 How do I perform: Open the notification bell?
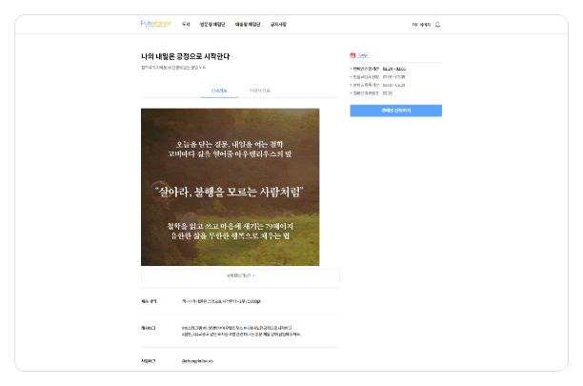(437, 25)
